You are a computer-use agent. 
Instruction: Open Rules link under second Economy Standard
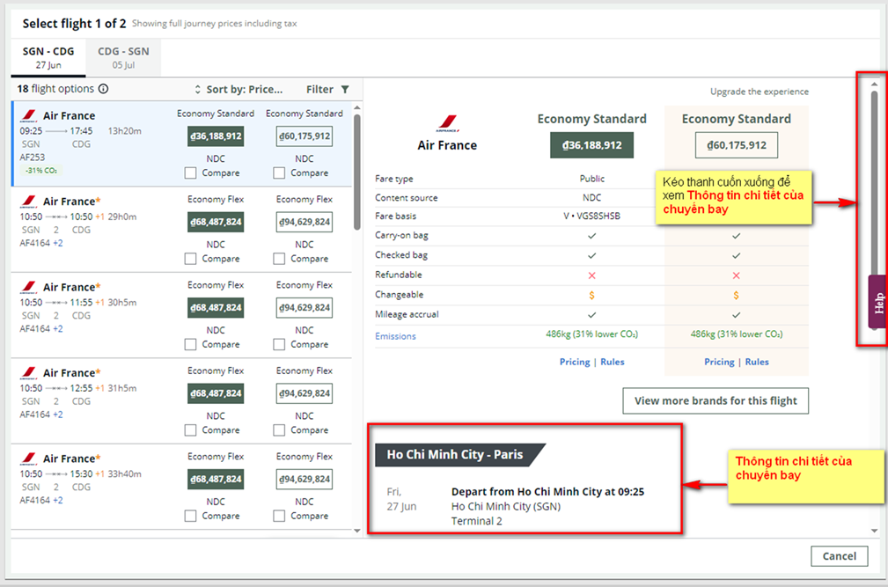coord(757,362)
